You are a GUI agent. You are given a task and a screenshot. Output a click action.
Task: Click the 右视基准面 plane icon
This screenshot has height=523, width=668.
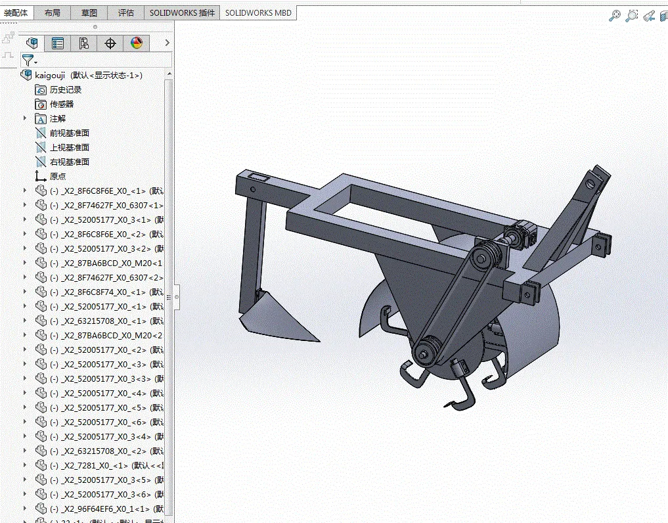tap(41, 162)
